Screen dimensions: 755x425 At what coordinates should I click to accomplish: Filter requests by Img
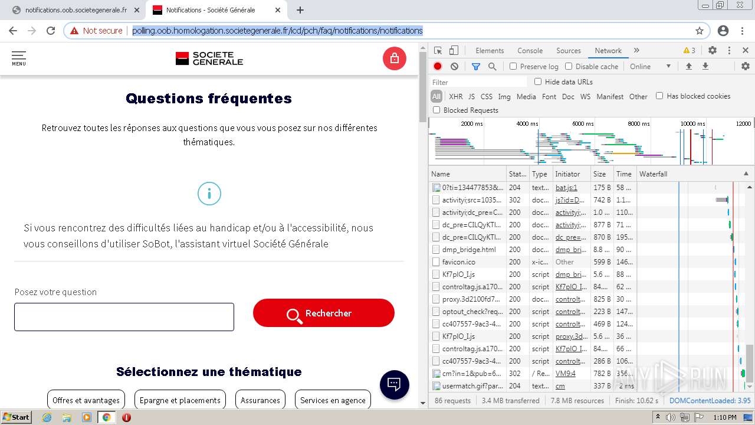504,96
